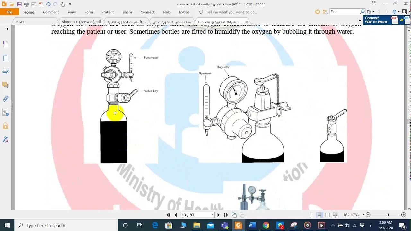Open the Protect ribbon tab
The image size is (411, 231).
[108, 12]
